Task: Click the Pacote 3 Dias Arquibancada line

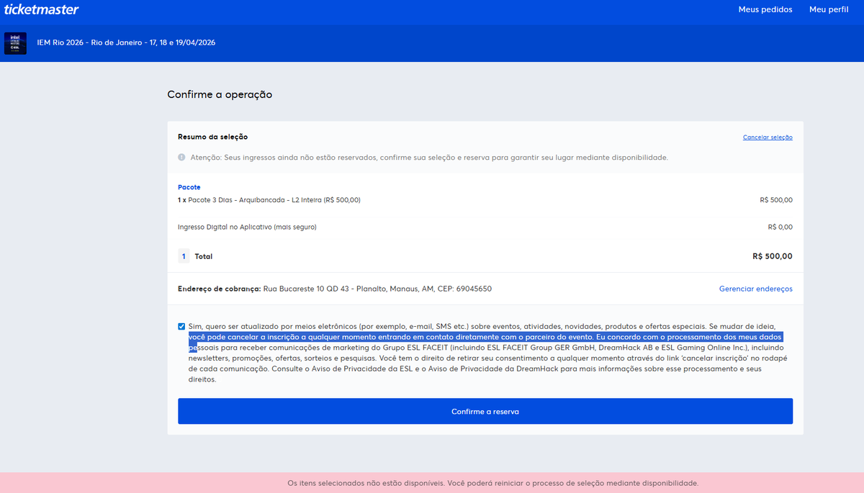Action: [x=269, y=200]
